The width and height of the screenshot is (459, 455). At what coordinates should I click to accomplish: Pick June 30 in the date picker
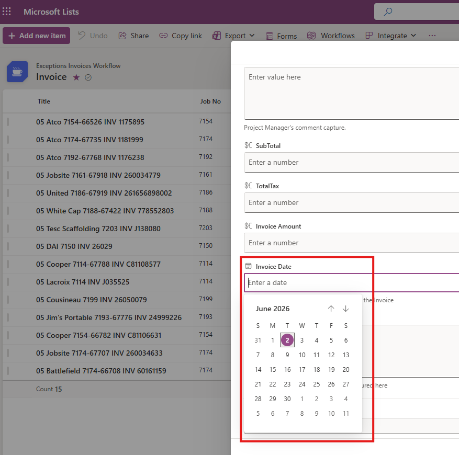(x=287, y=399)
